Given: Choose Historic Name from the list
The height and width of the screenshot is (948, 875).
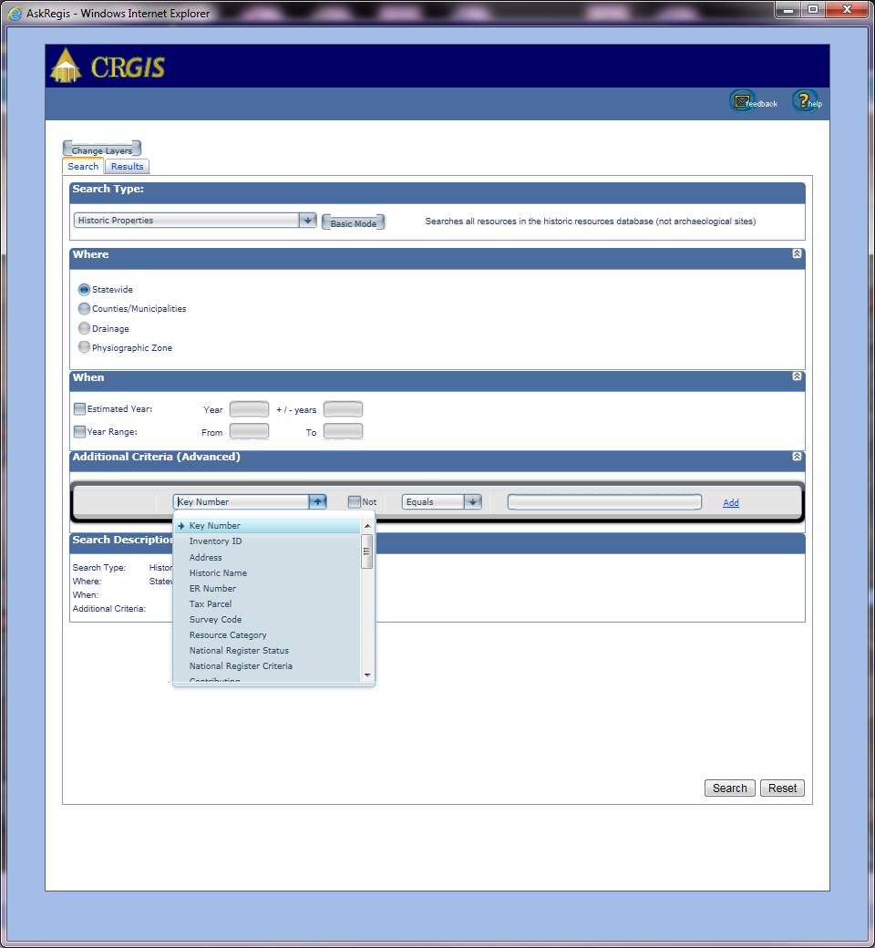Looking at the screenshot, I should coord(218,572).
